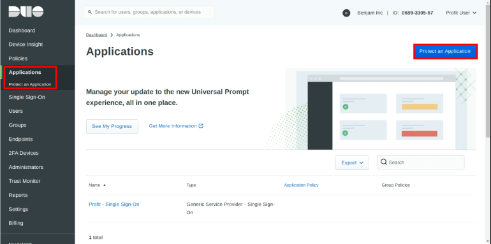The height and width of the screenshot is (244, 491).
Task: Expand the Export dropdown
Action: pos(352,162)
